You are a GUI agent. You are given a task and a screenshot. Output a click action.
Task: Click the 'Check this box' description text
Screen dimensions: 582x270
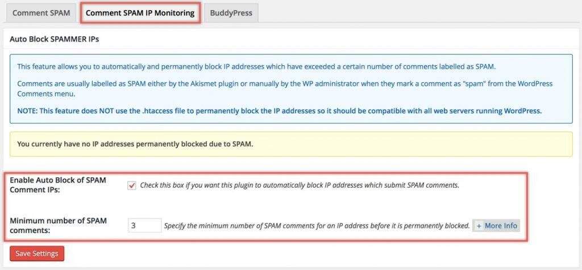coord(300,185)
